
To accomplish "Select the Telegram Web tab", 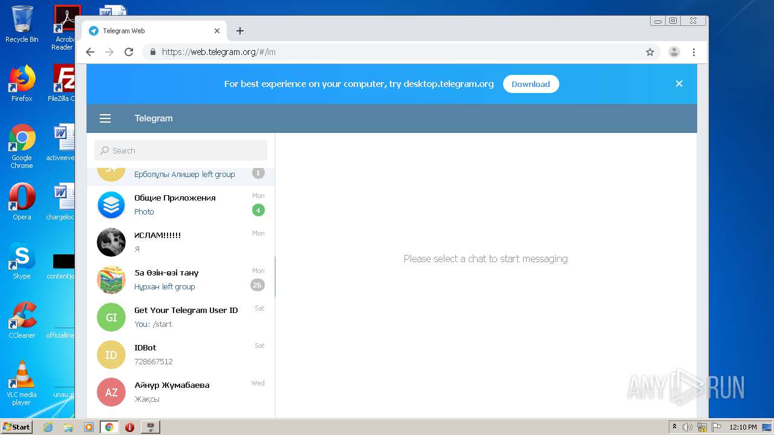I will point(154,31).
